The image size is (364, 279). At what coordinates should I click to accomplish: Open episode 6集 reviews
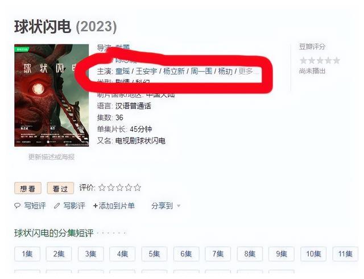[186, 254]
